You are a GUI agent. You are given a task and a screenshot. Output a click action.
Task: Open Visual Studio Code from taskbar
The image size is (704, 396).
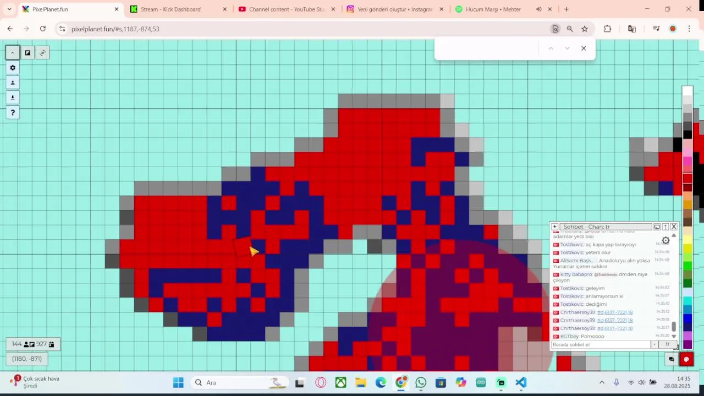(x=521, y=382)
